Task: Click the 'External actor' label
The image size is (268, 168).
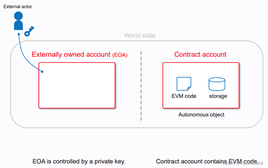Action: click(x=18, y=7)
